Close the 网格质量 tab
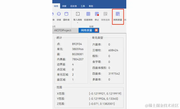Image resolution: width=180 pixels, height=109 pixels. 96,30
